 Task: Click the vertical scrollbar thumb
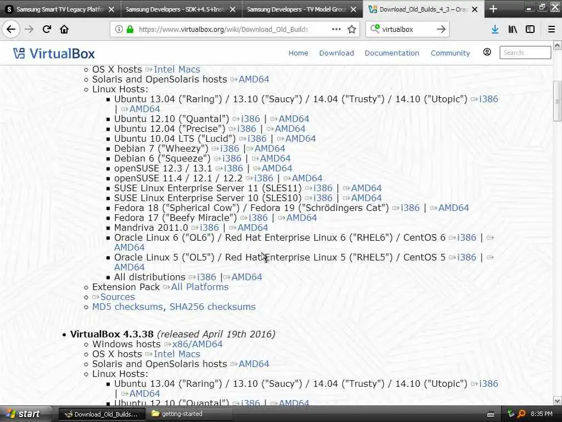[558, 101]
